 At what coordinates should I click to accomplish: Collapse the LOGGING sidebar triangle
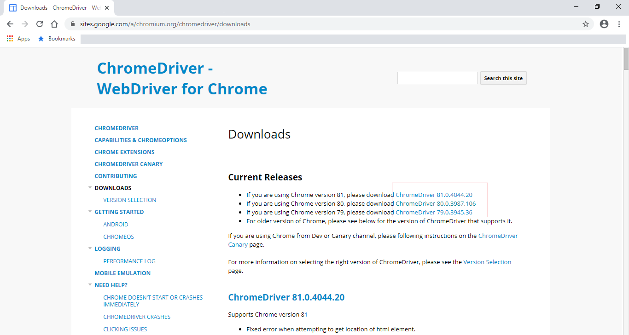point(90,248)
